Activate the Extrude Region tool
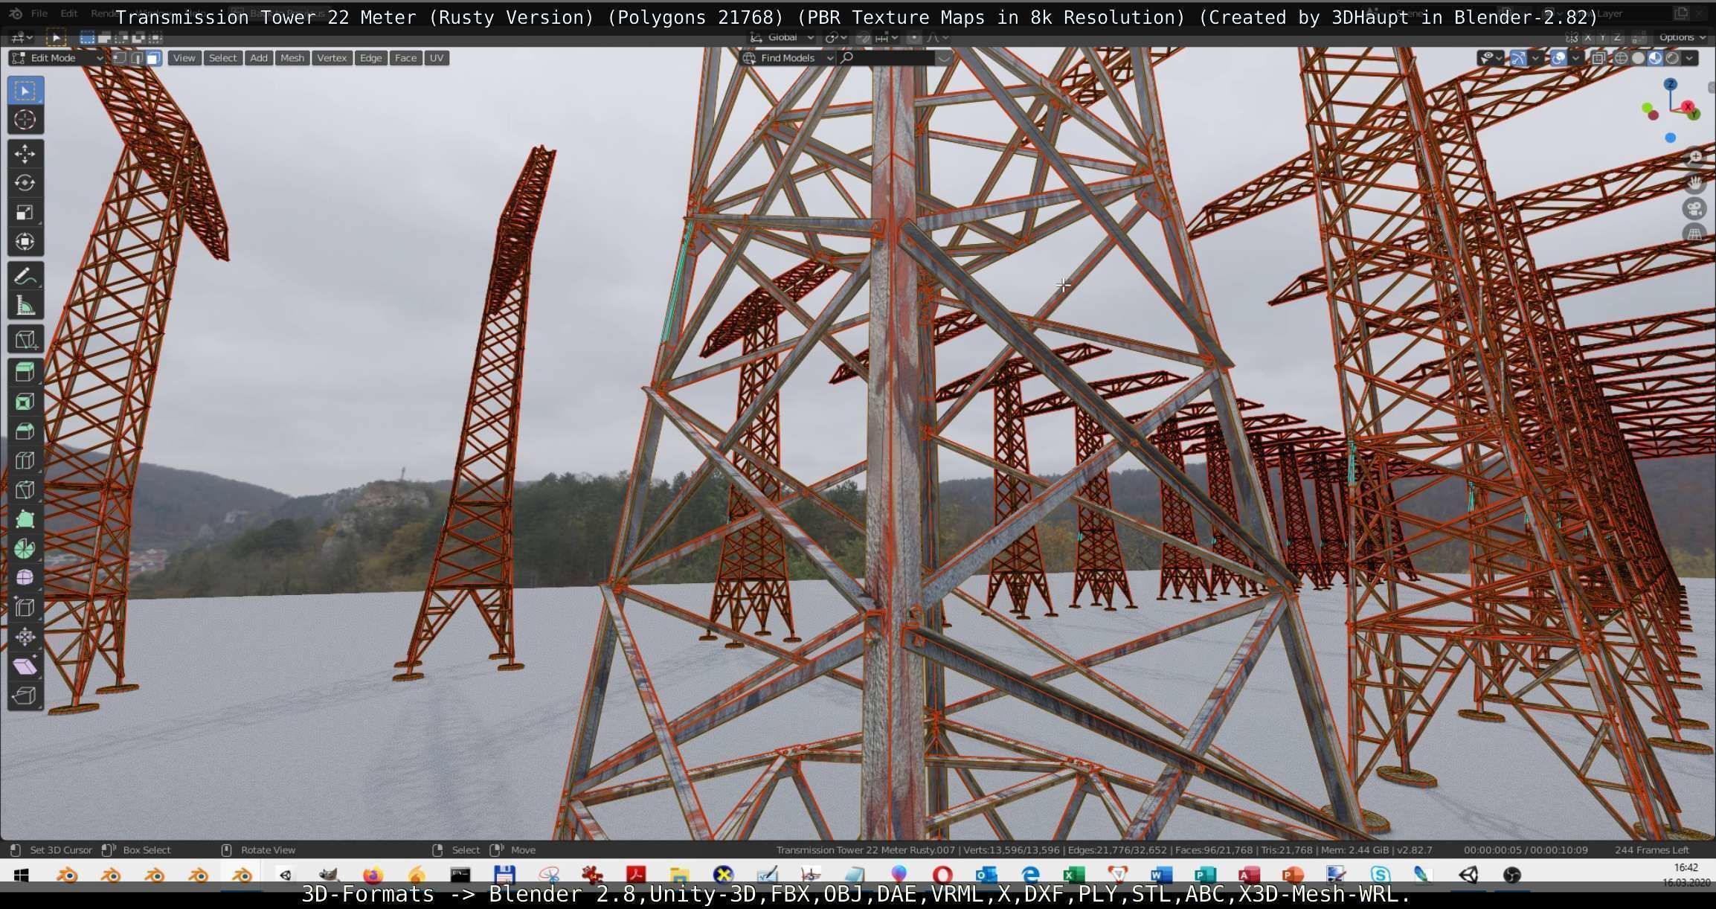This screenshot has width=1716, height=909. click(x=25, y=373)
